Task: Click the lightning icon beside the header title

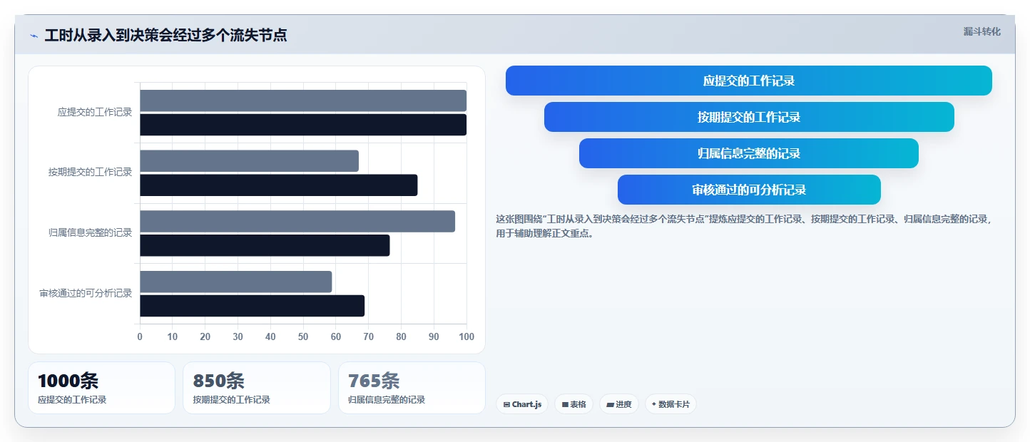Action: [34, 36]
